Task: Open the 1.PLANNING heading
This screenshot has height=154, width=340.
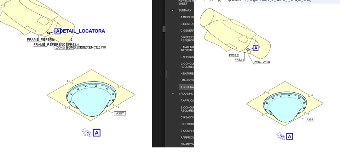Action: pos(186,93)
